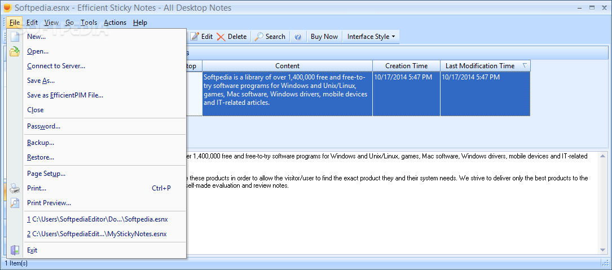Click the Creation Time column header
The image size is (612, 270).
(406, 66)
